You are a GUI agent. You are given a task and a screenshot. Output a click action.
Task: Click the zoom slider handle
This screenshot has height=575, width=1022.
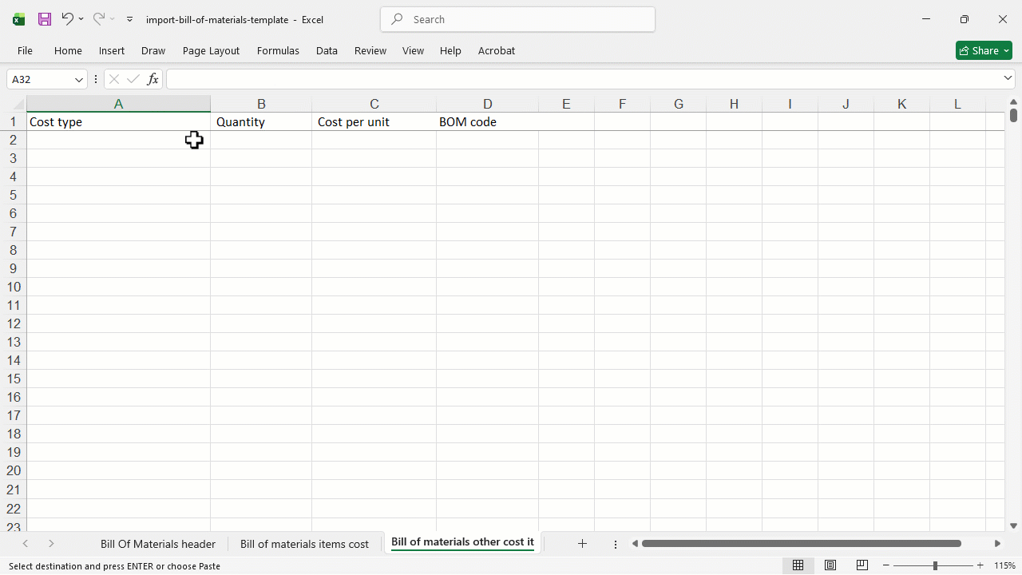tap(935, 565)
